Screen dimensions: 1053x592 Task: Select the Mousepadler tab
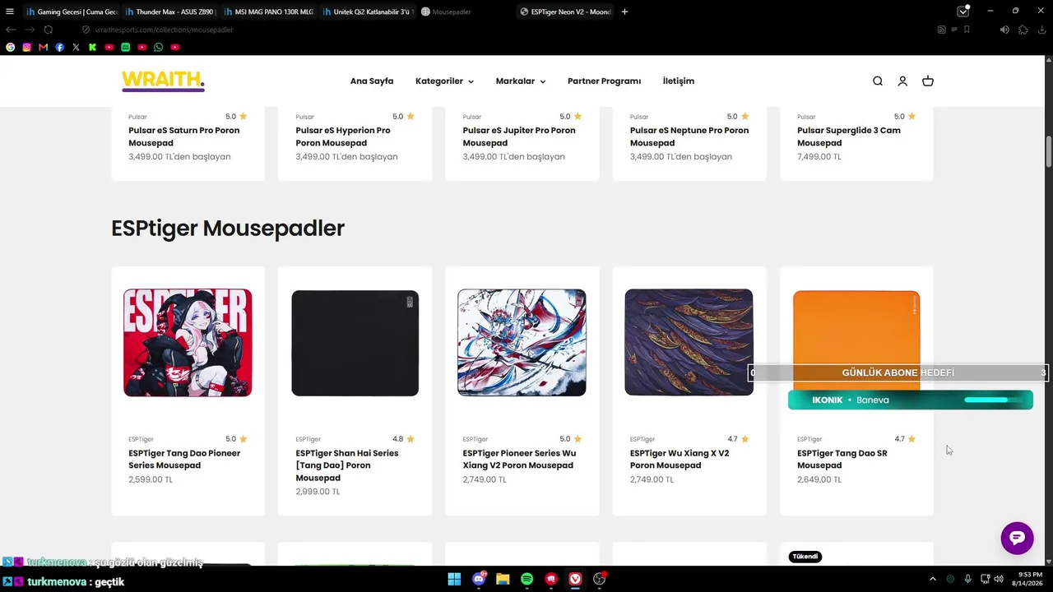(x=466, y=12)
